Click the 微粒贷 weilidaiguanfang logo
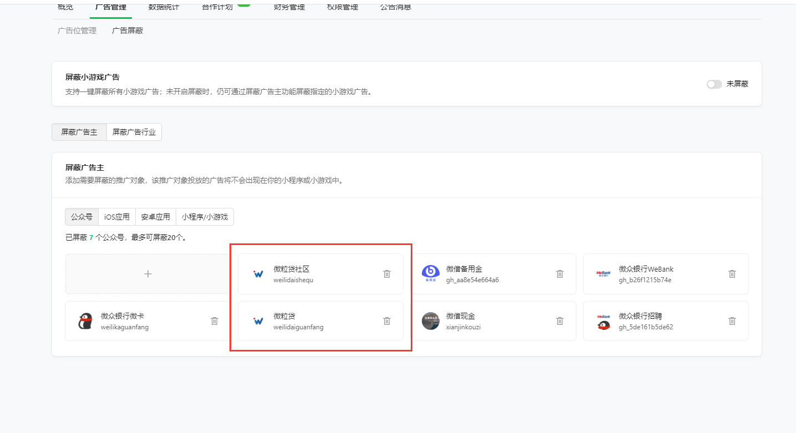 point(258,321)
